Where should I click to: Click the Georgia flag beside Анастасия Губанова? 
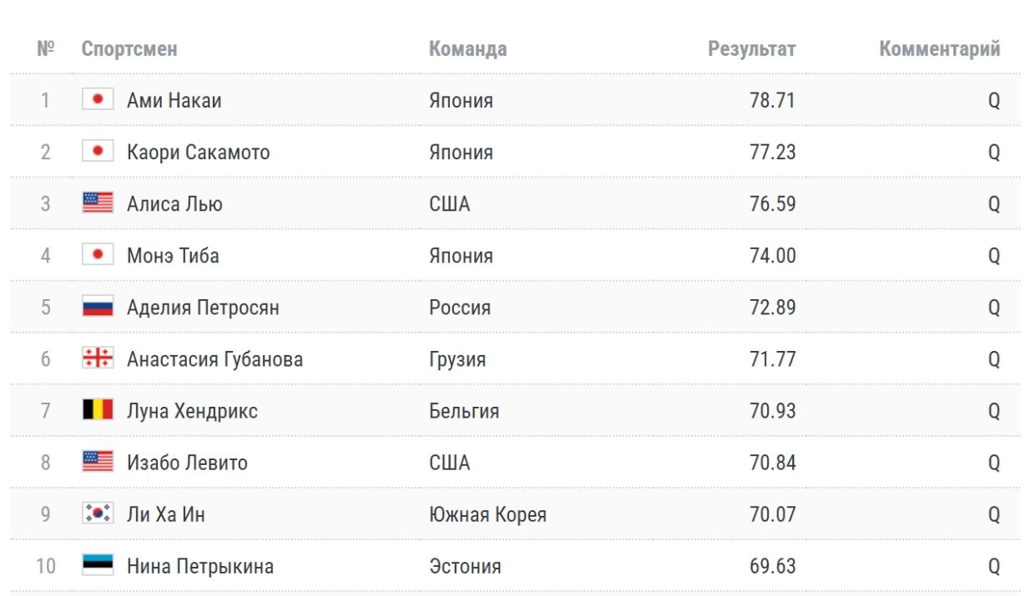pyautogui.click(x=98, y=358)
